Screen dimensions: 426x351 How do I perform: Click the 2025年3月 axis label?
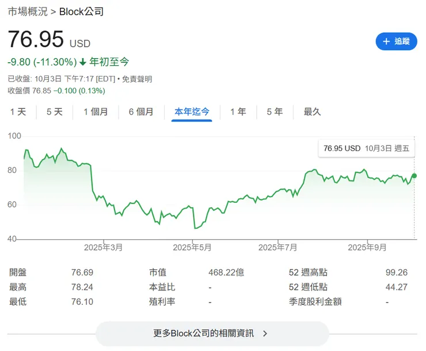103,247
